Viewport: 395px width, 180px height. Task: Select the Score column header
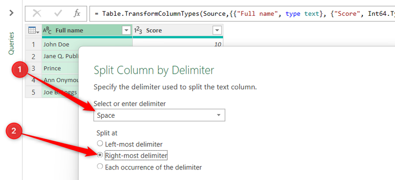click(x=178, y=31)
